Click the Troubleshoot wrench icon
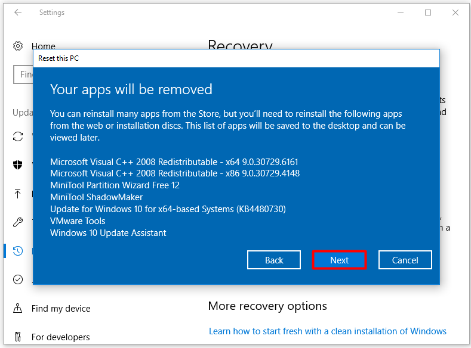The image size is (471, 348). click(18, 222)
